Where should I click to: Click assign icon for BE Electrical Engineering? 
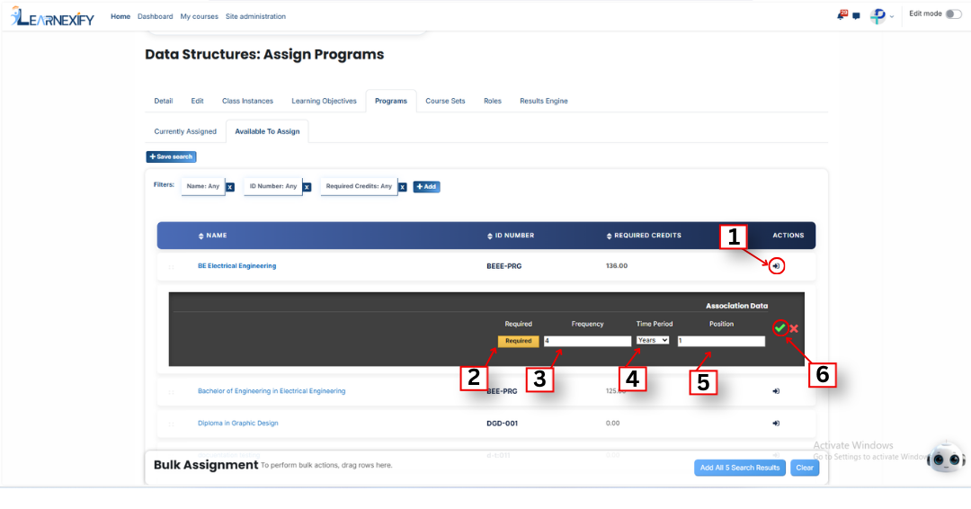click(776, 266)
